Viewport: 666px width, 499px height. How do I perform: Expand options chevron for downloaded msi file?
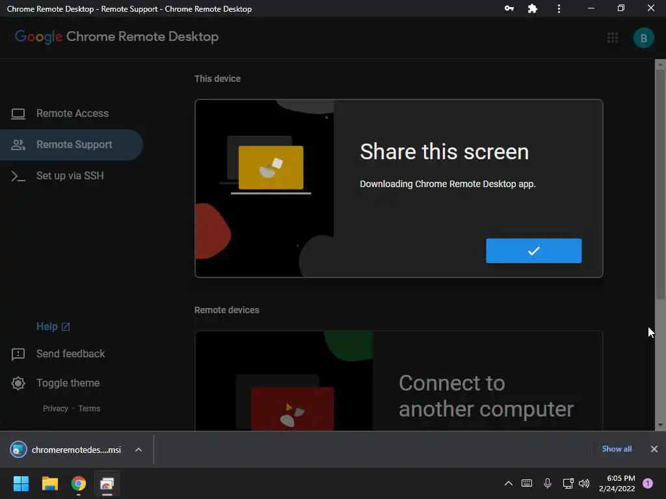point(139,450)
